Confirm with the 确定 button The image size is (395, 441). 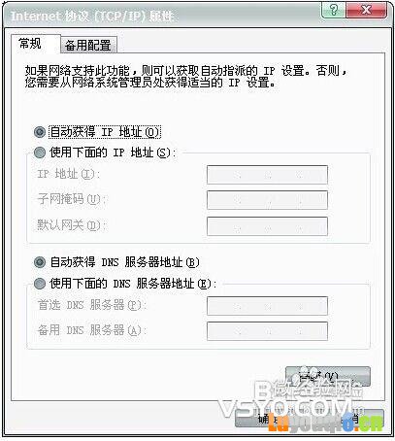point(269,419)
